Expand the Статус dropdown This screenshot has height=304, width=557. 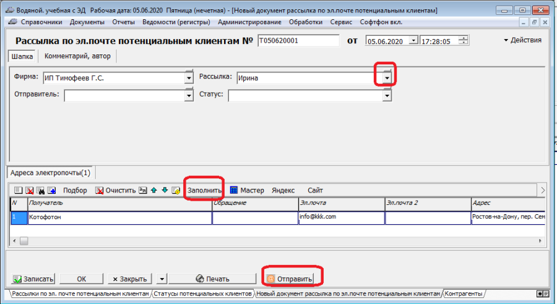[387, 95]
